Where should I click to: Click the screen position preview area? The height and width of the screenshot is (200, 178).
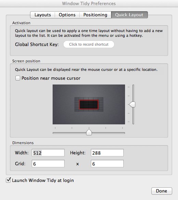coord(89,104)
